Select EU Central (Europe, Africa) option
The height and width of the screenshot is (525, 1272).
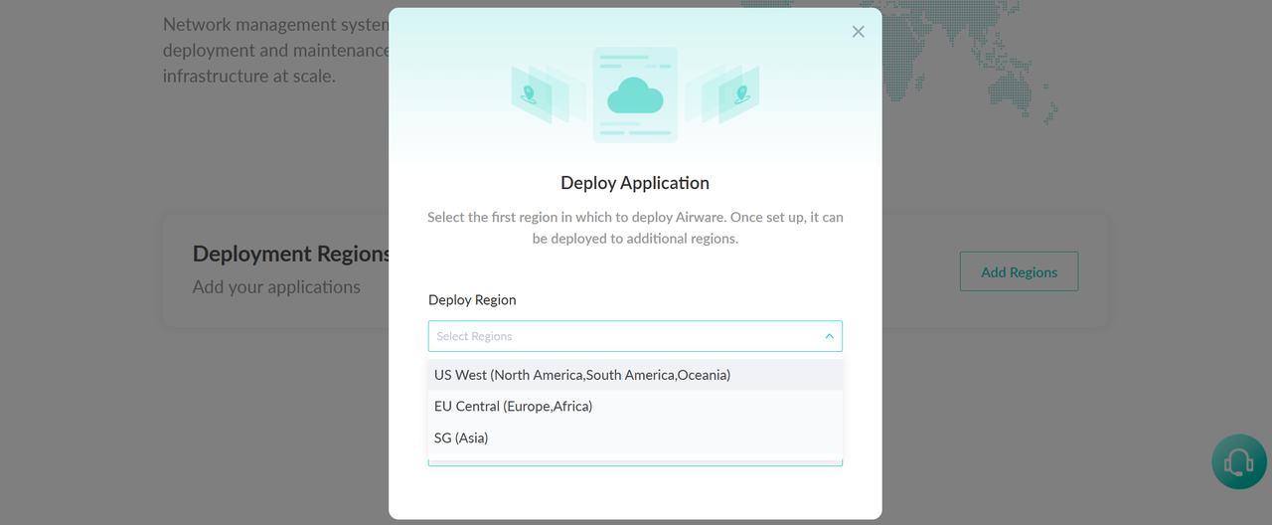tap(513, 407)
